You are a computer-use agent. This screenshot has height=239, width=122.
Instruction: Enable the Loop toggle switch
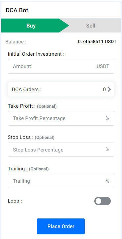coord(103,201)
